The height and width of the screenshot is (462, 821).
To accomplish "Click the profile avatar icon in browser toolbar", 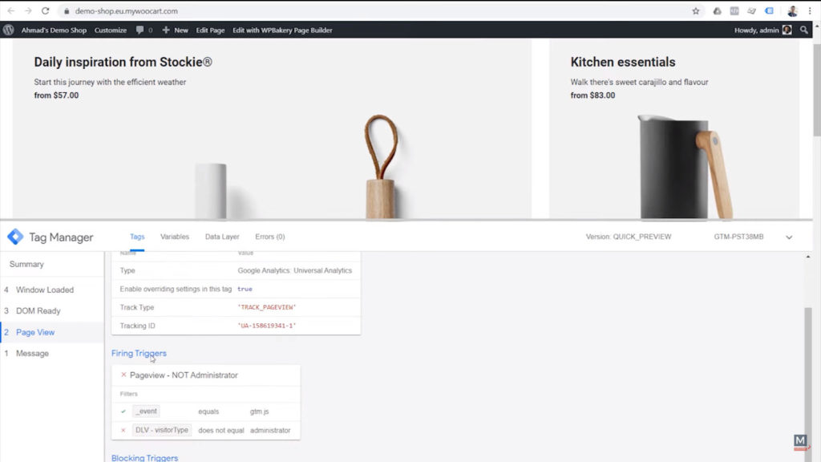I will (x=792, y=11).
